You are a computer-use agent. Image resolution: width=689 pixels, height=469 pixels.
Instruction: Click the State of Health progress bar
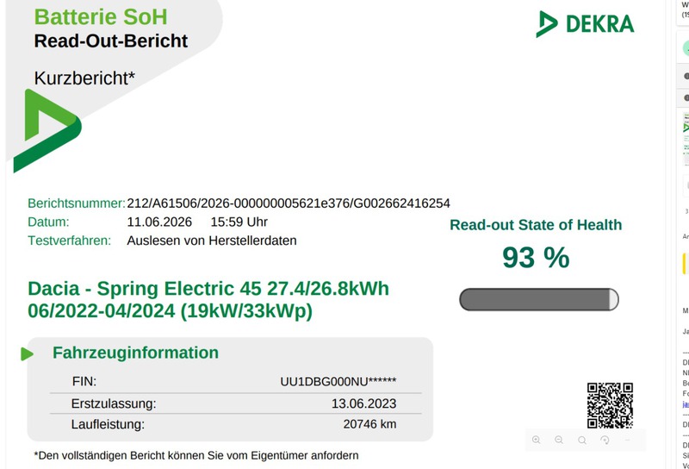(x=539, y=300)
